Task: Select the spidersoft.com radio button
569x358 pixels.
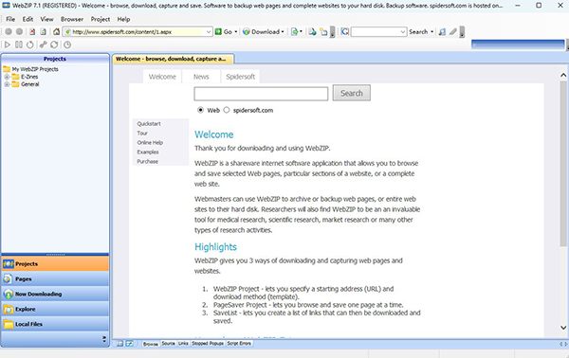Action: pos(227,110)
